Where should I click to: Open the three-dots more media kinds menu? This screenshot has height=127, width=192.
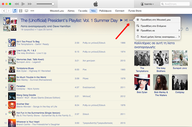32,11
